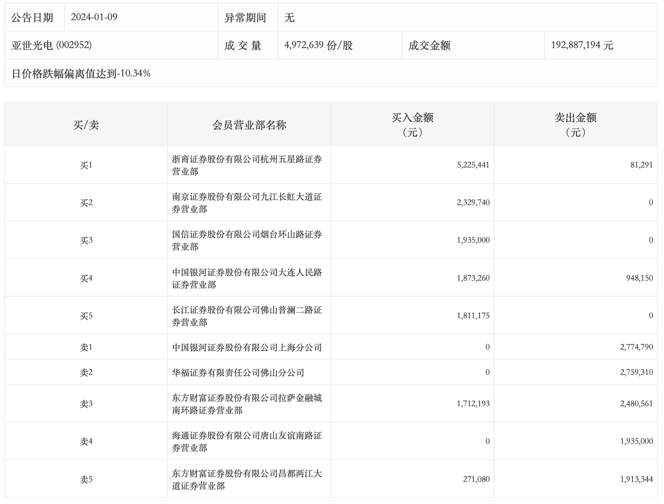Select sell amount 2,774,790

(636, 347)
